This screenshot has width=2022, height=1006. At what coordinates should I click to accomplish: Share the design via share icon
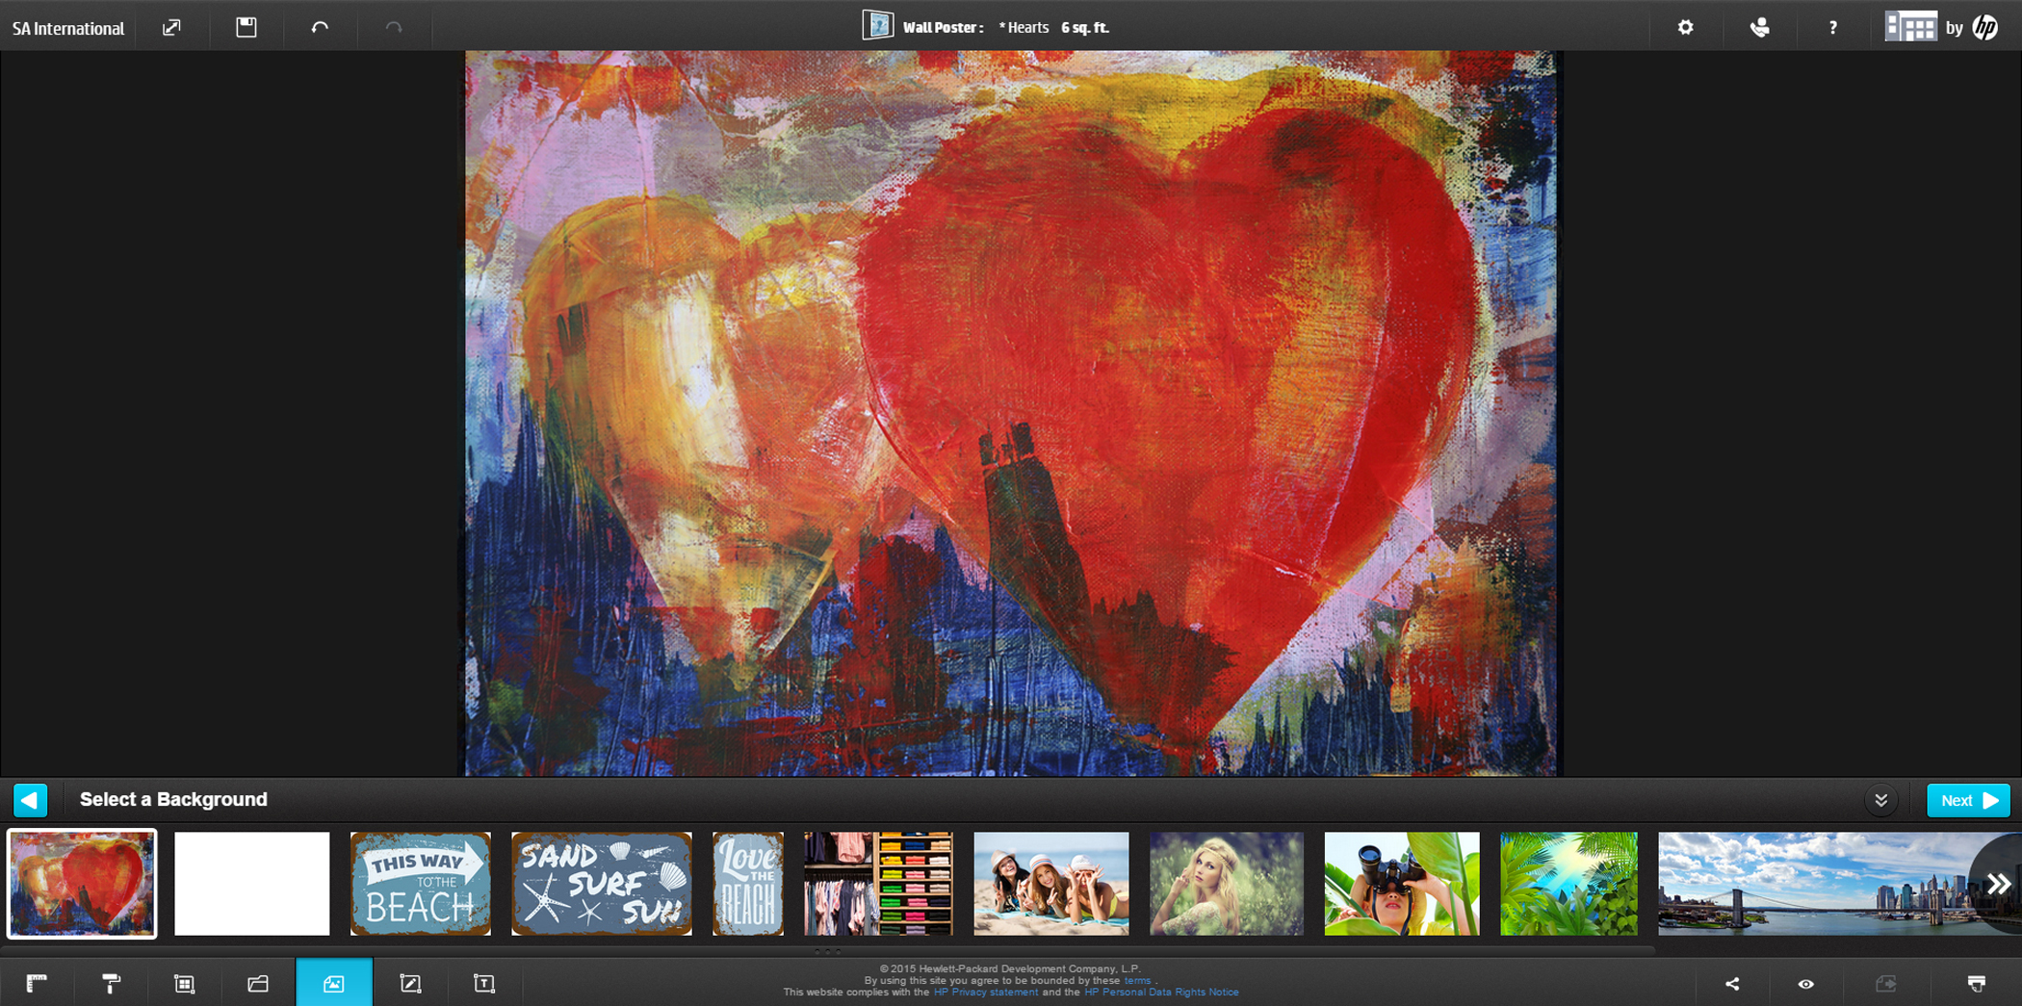pos(1732,984)
